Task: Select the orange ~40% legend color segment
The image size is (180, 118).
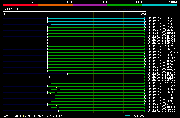Action: click(x=55, y=5)
